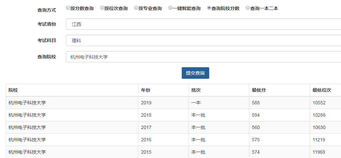Click the minimum score 575 cell
341x158 pixels.
pos(279,140)
